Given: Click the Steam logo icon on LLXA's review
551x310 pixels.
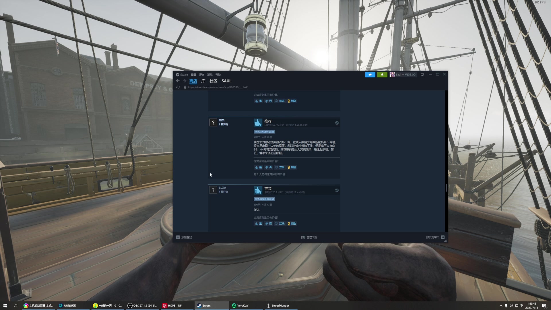Looking at the screenshot, I should [337, 190].
